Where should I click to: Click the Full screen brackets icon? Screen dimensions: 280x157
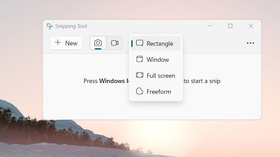[x=140, y=75]
